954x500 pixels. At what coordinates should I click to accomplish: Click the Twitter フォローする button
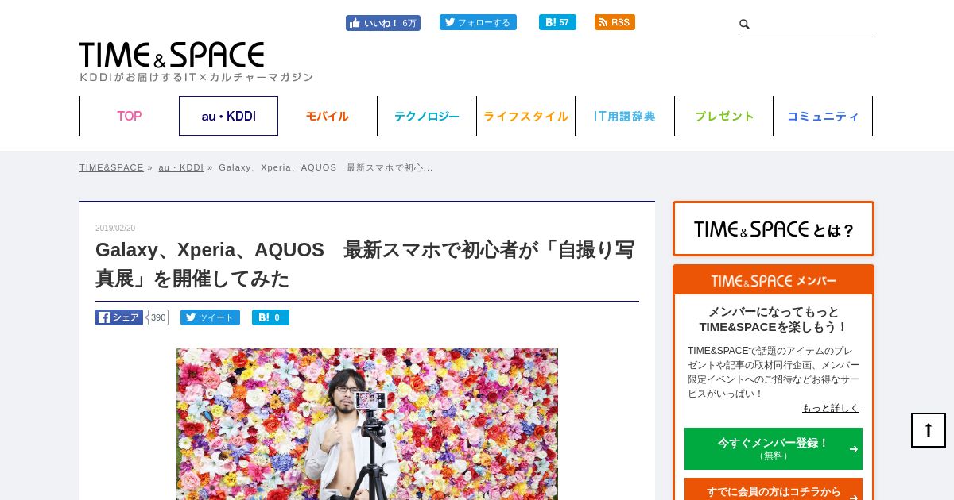pos(478,22)
